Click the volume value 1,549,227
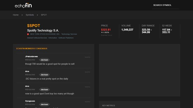193x108 pixels. click(127, 30)
